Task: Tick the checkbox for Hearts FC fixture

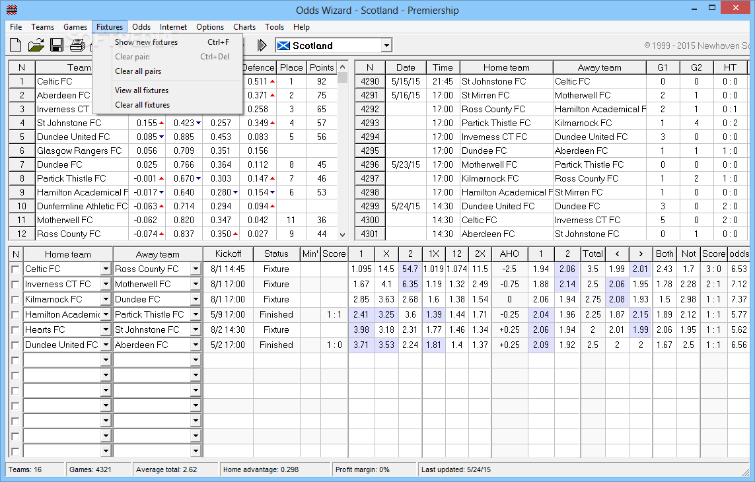Action: [15, 330]
